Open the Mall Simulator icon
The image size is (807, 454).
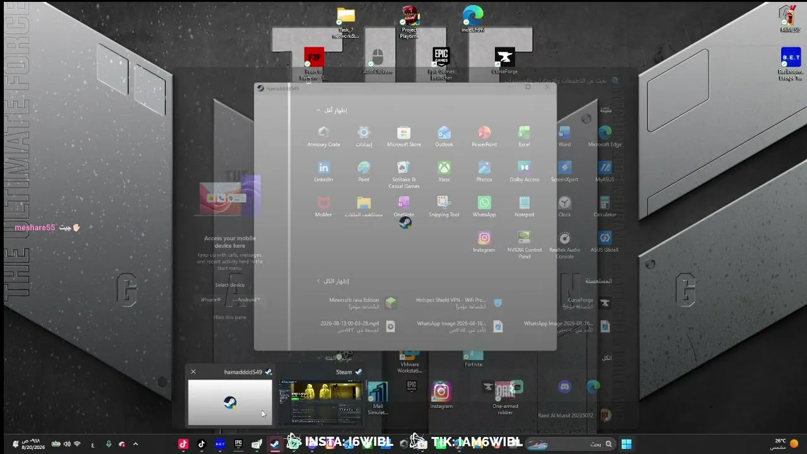tap(378, 399)
